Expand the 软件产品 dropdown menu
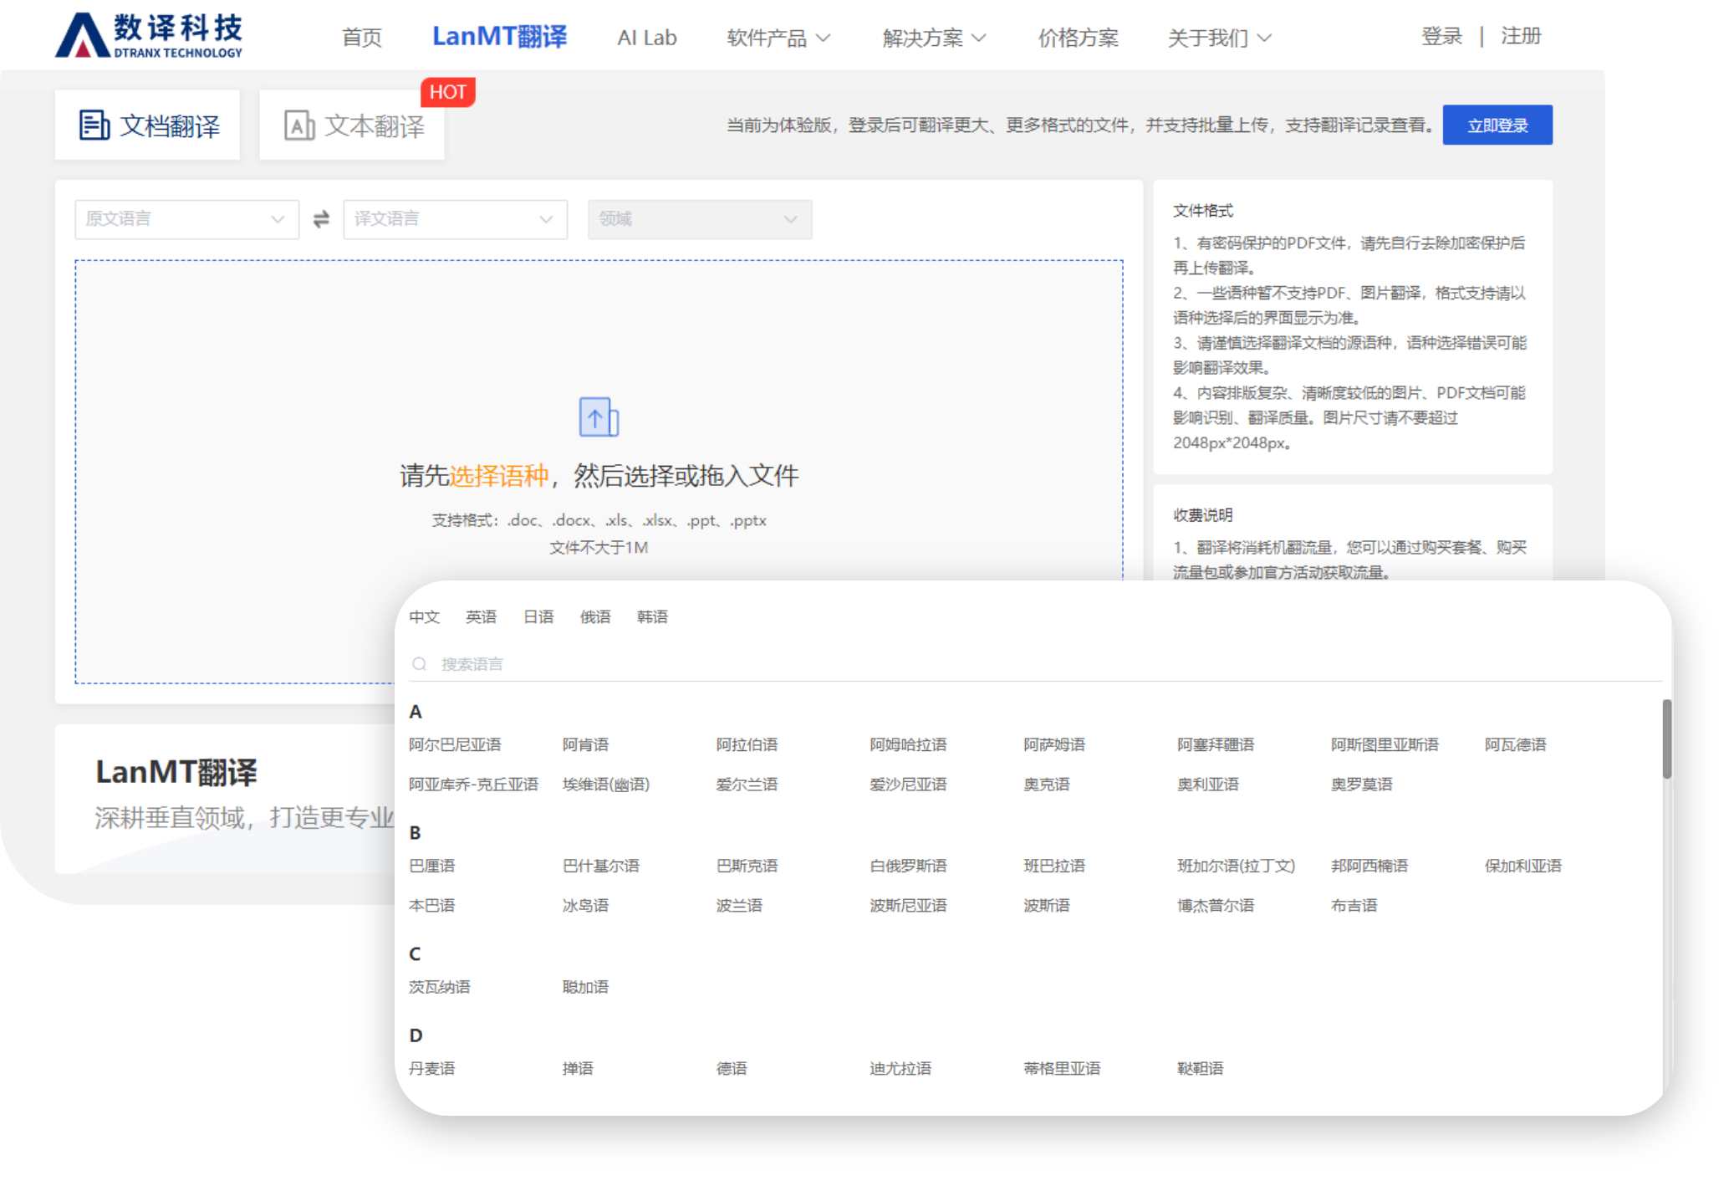Viewport: 1734px width, 1186px height. point(778,38)
